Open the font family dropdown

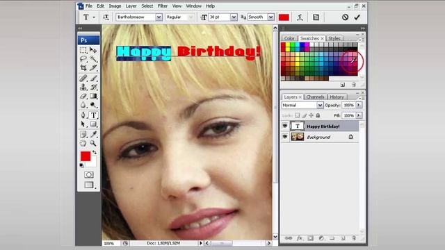(159, 17)
